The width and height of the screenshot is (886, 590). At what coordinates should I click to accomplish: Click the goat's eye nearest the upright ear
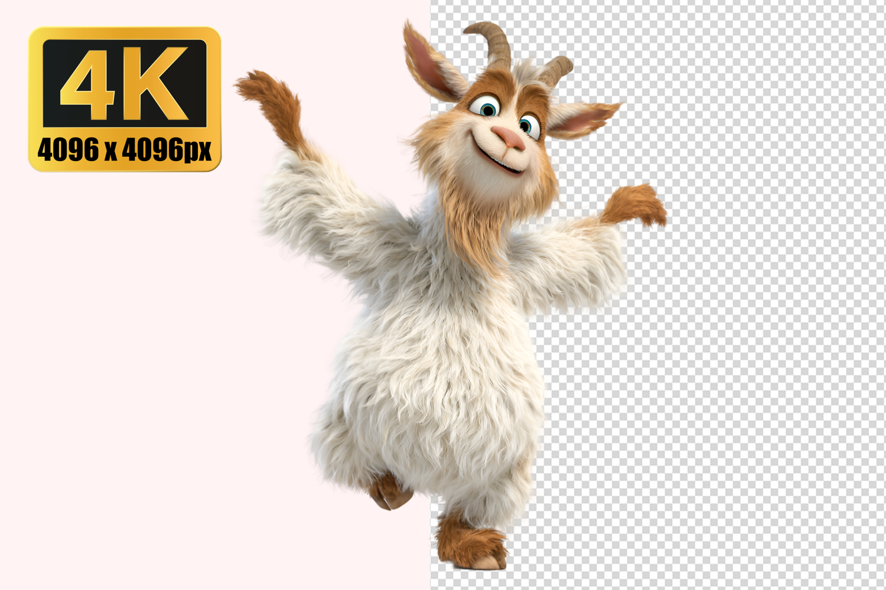487,109
